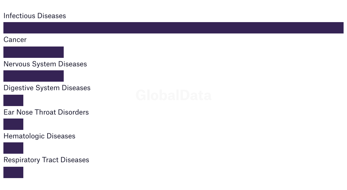
Task: Click the Infectious Diseases bar
Action: 173,28
